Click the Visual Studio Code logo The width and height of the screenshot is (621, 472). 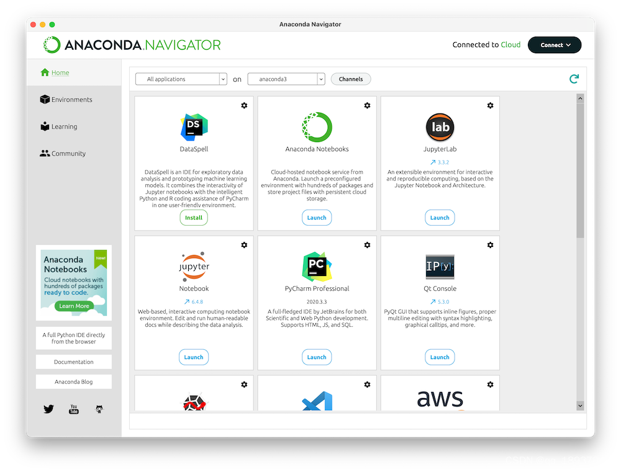317,401
